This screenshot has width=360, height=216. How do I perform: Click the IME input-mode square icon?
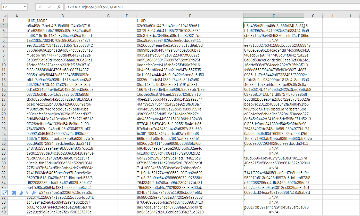(5, 193)
